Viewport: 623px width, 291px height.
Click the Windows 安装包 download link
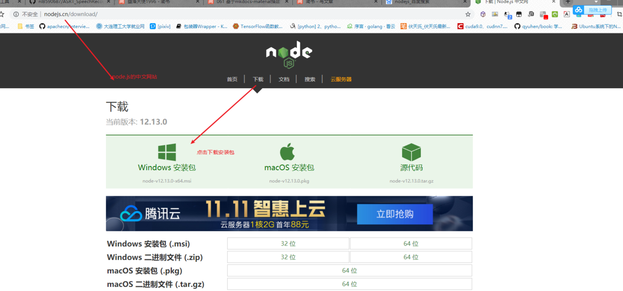pos(167,168)
